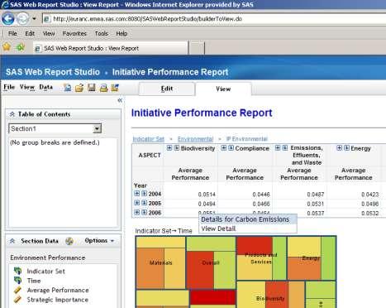Follow the Environmental breadcrumb link
This screenshot has width=386, height=308.
click(x=195, y=139)
